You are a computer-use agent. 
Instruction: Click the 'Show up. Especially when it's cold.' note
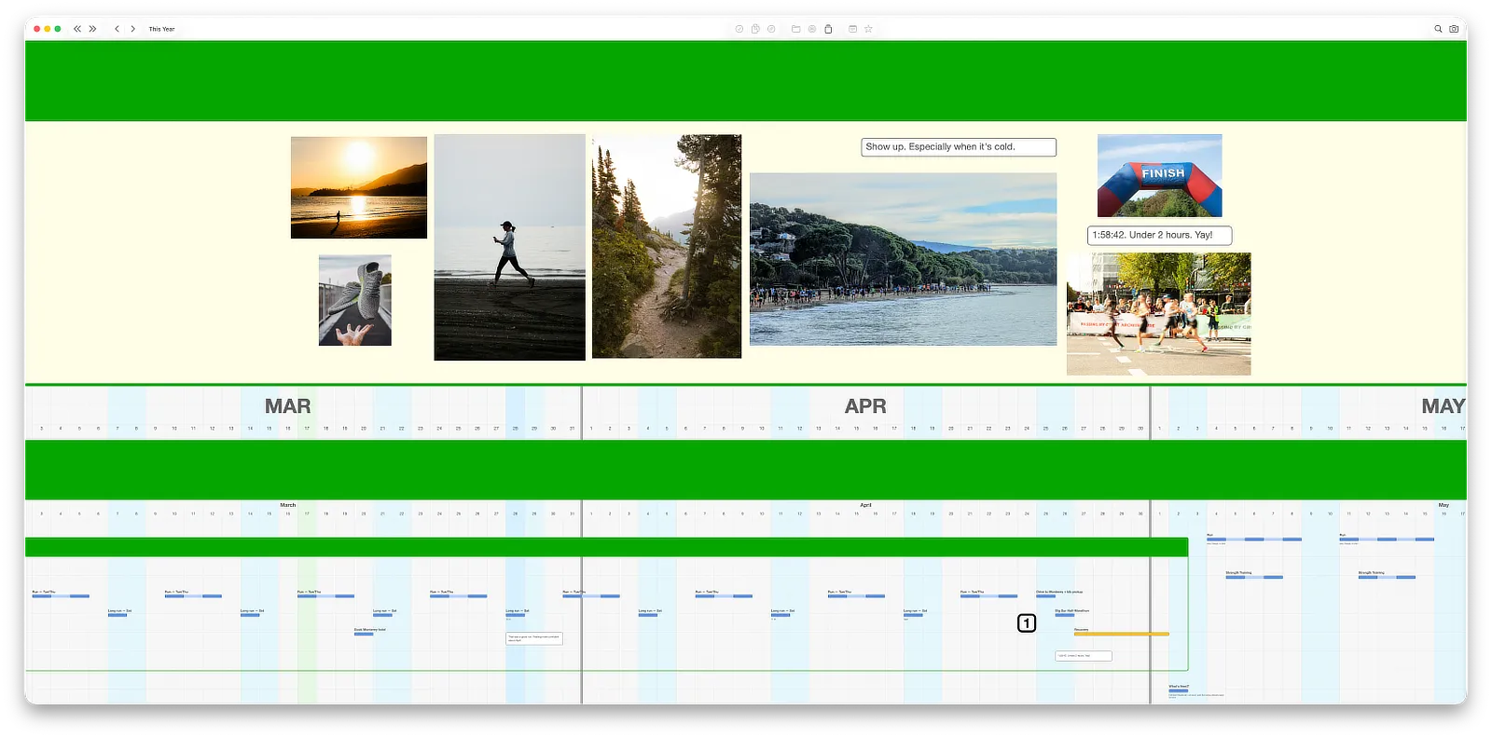pyautogui.click(x=959, y=147)
